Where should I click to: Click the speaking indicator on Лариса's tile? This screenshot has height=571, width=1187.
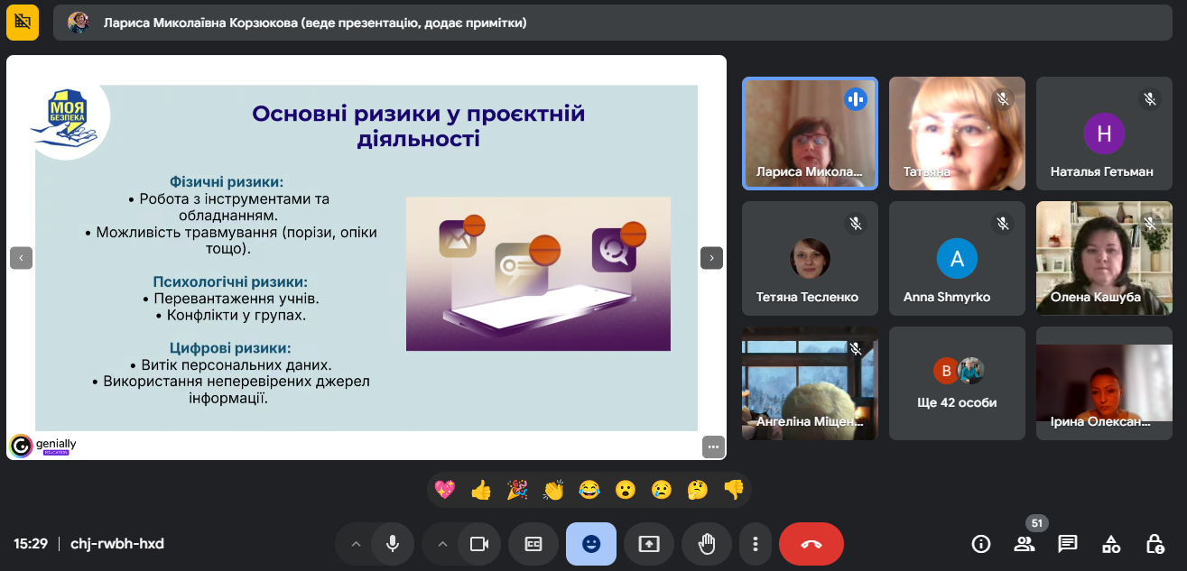click(855, 98)
